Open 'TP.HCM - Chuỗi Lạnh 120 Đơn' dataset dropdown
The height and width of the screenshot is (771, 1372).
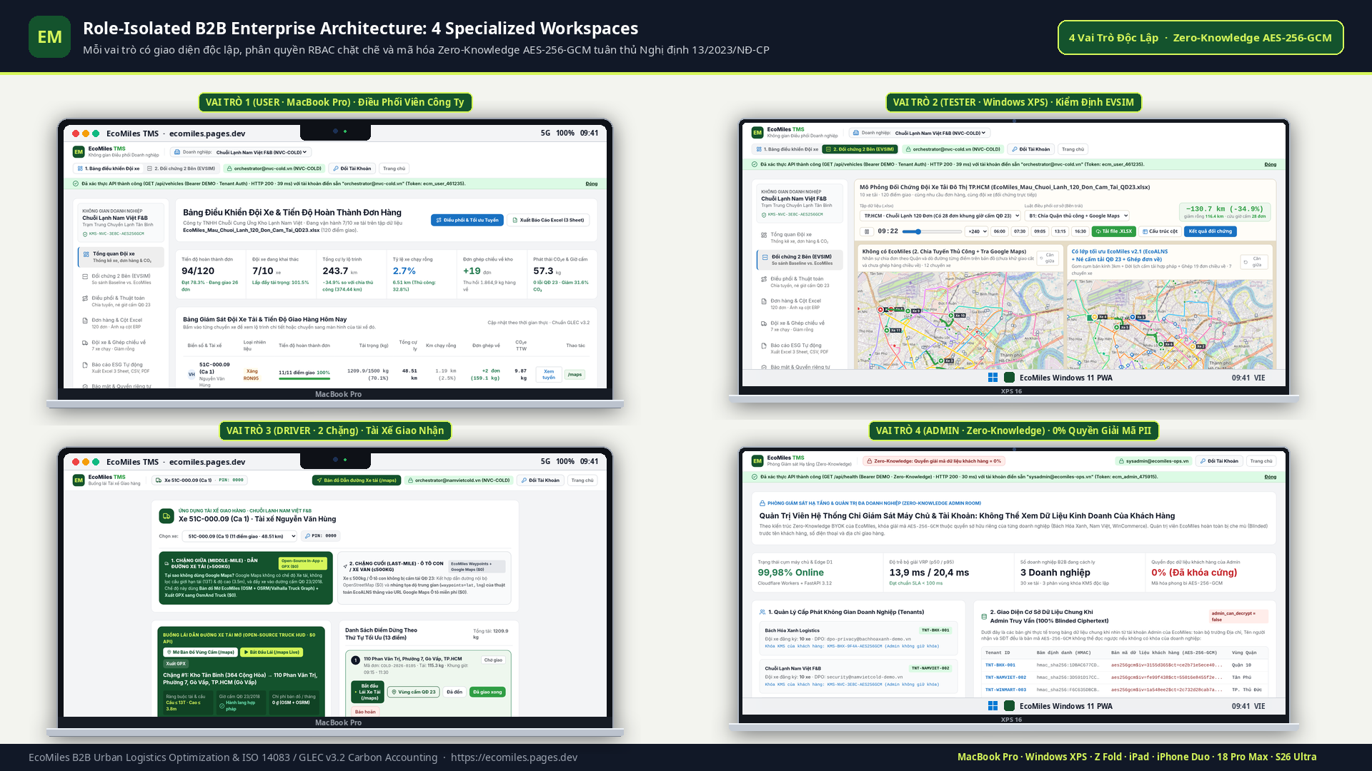coord(940,216)
